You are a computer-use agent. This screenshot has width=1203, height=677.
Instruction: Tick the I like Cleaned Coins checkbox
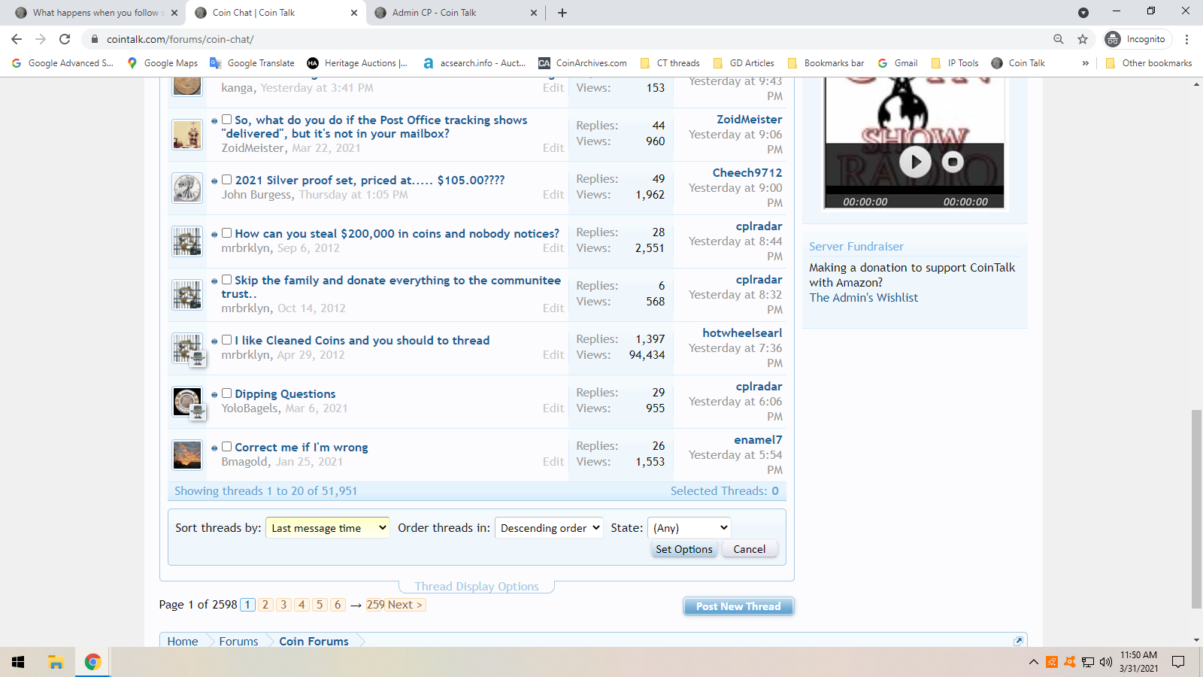tap(226, 340)
